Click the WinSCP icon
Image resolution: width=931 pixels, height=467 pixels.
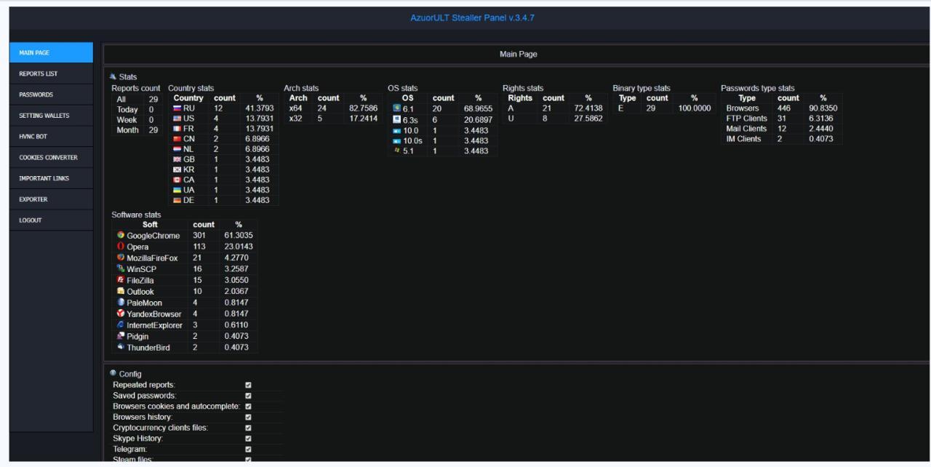(121, 269)
